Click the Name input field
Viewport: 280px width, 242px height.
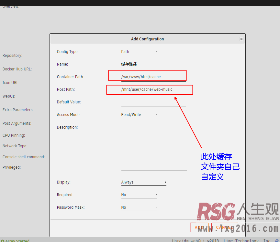[x=153, y=65]
